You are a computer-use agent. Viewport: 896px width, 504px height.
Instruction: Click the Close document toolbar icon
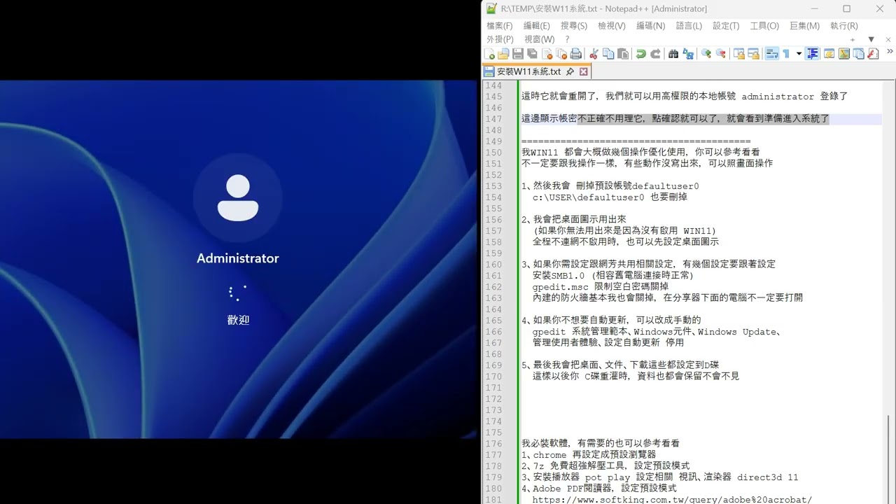[547, 54]
